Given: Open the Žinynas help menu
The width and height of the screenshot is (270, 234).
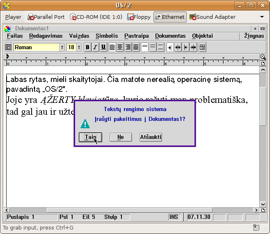Looking at the screenshot, I should (x=254, y=36).
